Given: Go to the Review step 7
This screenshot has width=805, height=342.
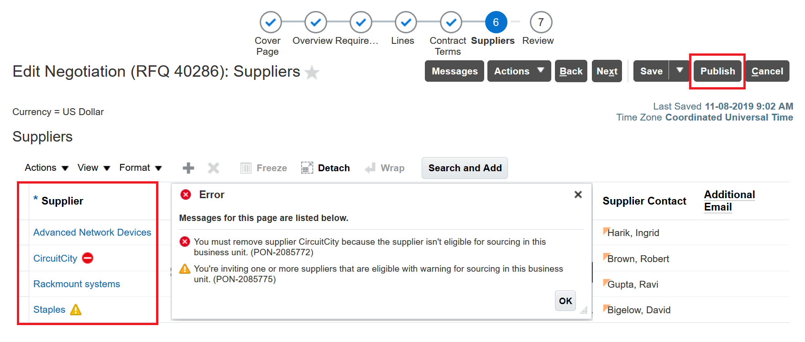Looking at the screenshot, I should pos(541,22).
